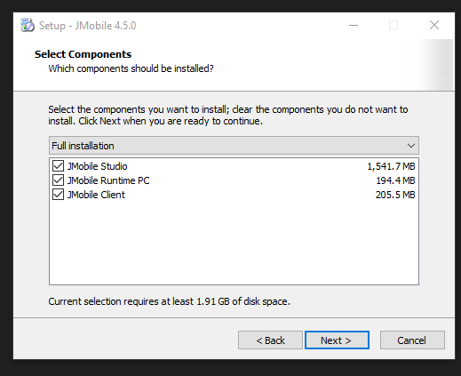Uncheck the JMobile Studio checkbox
Image resolution: width=461 pixels, height=376 pixels.
[x=58, y=166]
